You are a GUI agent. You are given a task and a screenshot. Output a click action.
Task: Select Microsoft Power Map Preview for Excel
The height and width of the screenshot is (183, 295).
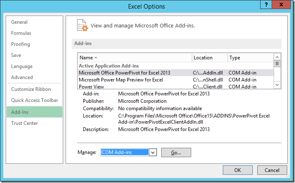tap(121, 80)
